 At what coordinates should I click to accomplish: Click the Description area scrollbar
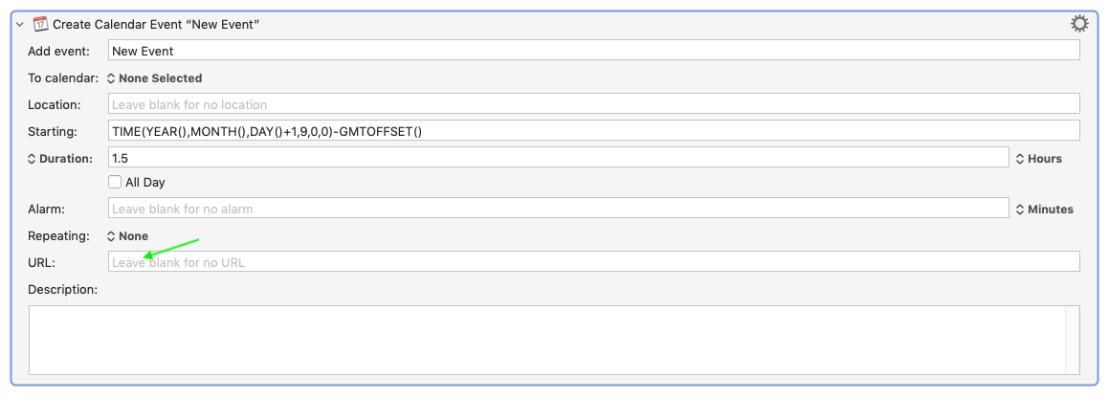point(1073,340)
